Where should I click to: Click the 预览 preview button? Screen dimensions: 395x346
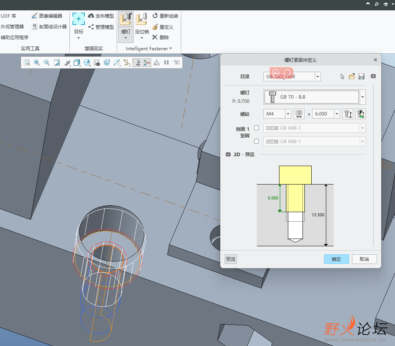click(x=230, y=259)
